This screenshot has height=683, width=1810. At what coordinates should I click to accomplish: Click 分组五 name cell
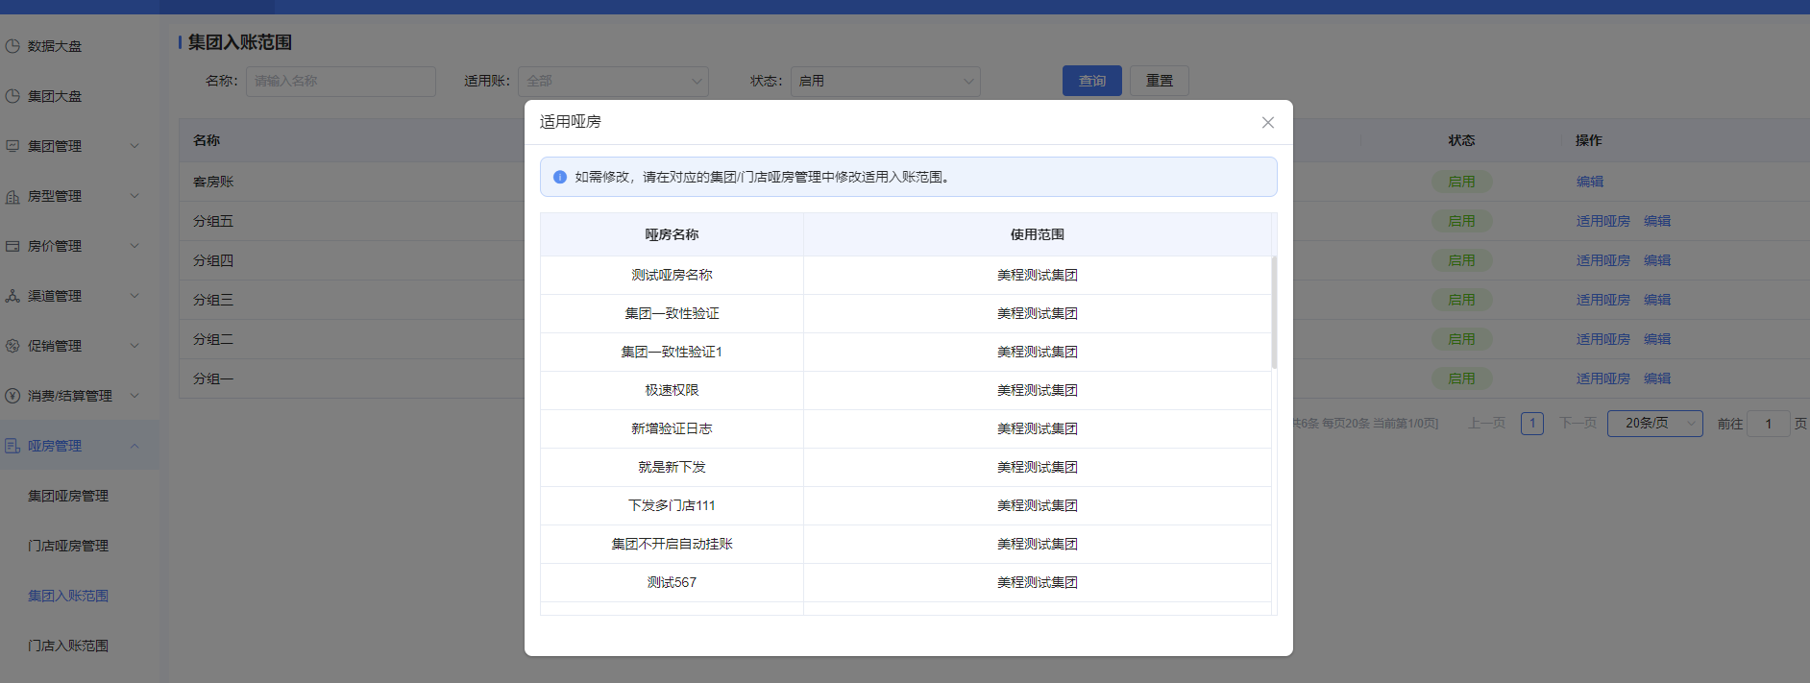[213, 221]
